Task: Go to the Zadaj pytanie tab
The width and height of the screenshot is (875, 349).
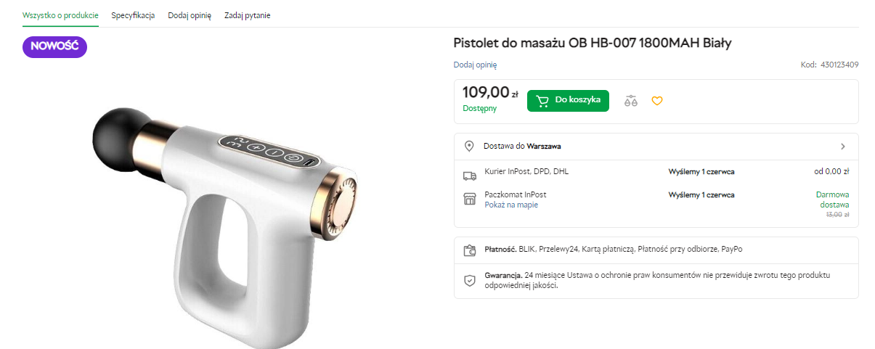Action: 248,15
